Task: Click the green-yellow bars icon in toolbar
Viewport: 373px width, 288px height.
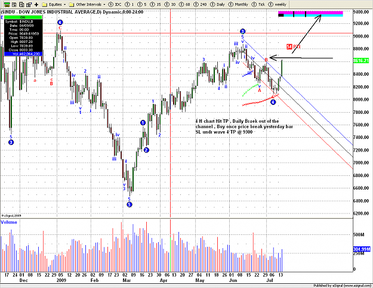Action: click(7, 4)
